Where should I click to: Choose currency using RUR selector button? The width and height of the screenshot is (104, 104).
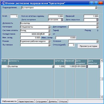[x=49, y=34]
